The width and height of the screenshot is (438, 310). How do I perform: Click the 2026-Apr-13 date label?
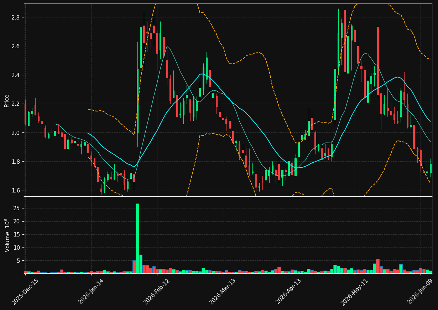(288, 292)
